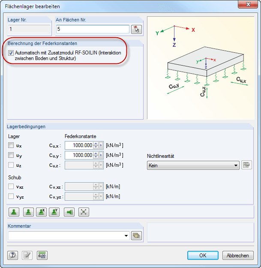Click the Cv,xz spinner control

96,187
